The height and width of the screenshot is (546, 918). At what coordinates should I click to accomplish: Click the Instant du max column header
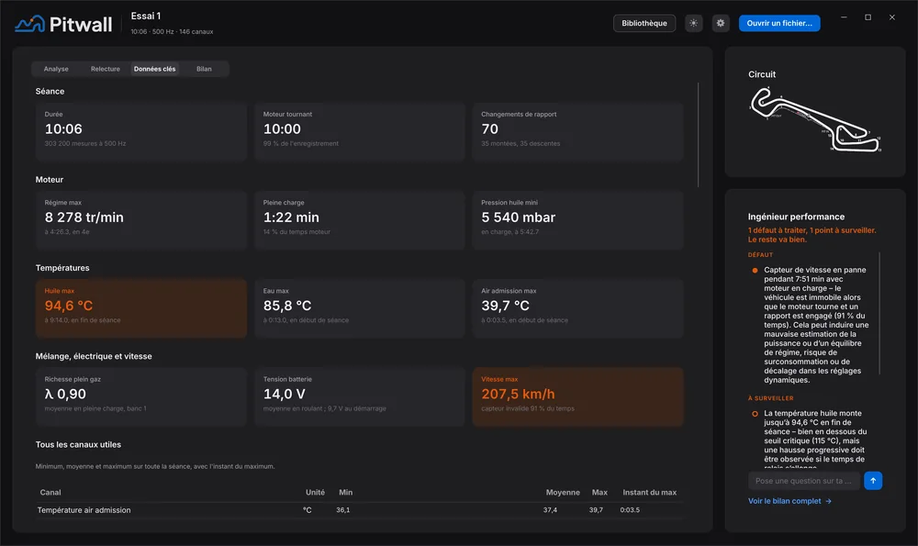pos(649,492)
